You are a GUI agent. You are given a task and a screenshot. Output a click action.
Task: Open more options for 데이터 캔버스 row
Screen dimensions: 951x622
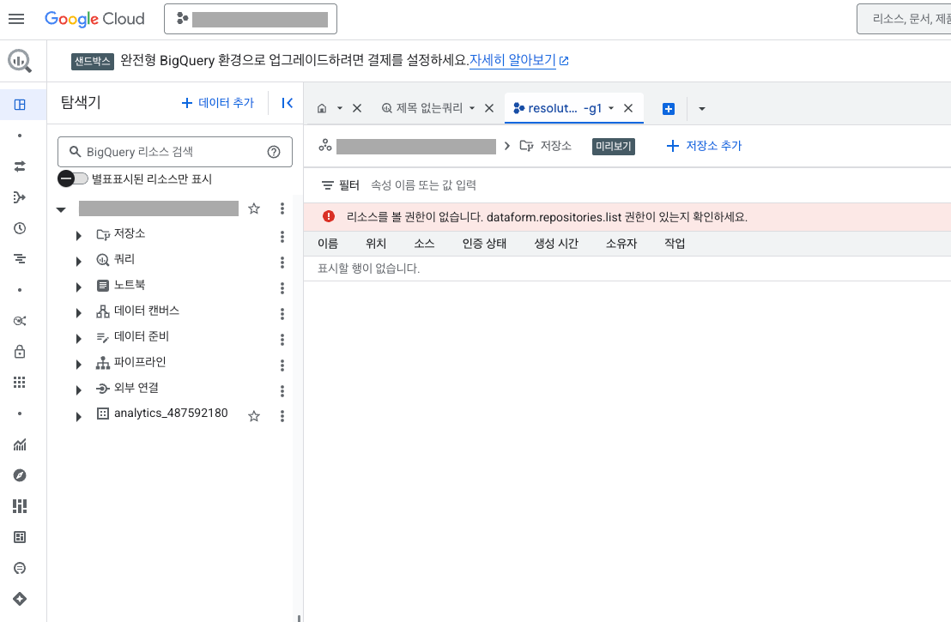[282, 313]
